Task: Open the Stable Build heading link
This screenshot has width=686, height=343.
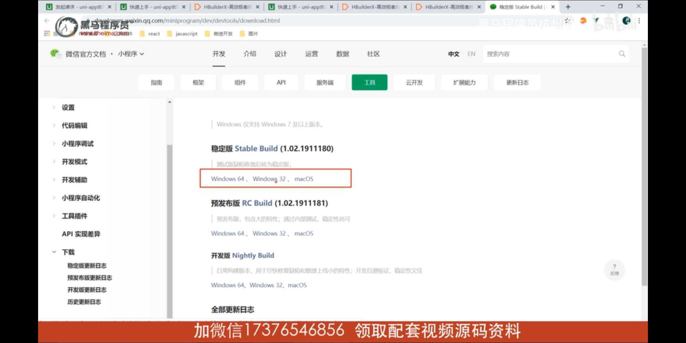Action: [256, 148]
